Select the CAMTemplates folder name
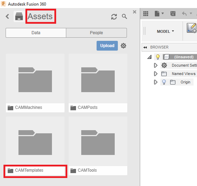 (29, 170)
